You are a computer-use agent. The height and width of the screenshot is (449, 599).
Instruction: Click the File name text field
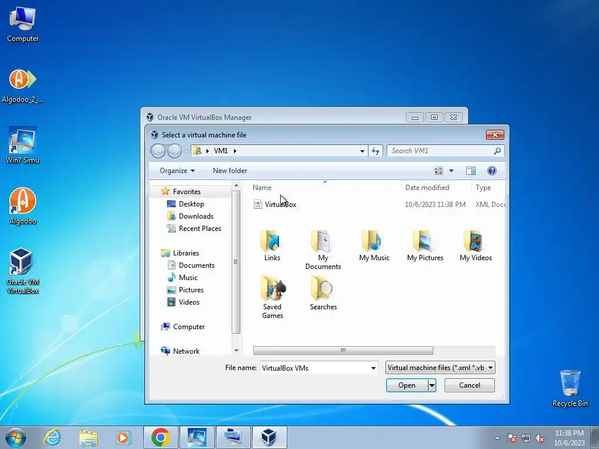coord(314,368)
